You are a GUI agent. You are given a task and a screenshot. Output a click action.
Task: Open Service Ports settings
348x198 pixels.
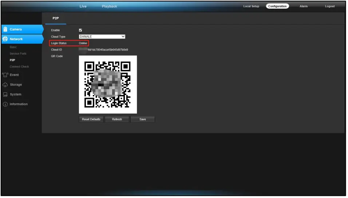18,54
